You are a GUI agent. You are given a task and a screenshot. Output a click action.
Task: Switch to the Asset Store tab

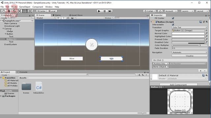pyautogui.click(x=76, y=15)
